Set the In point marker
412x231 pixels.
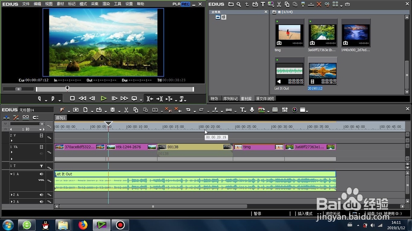click(40, 99)
